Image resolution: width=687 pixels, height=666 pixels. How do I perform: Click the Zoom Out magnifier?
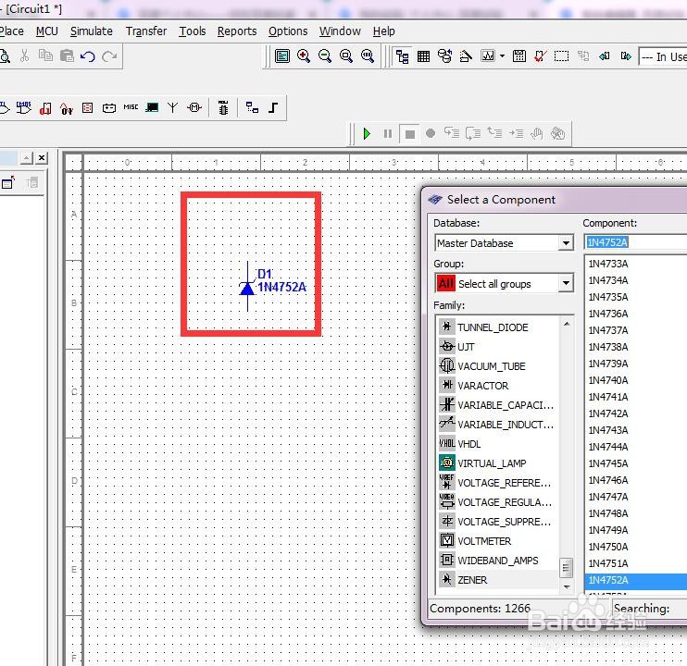coord(325,56)
